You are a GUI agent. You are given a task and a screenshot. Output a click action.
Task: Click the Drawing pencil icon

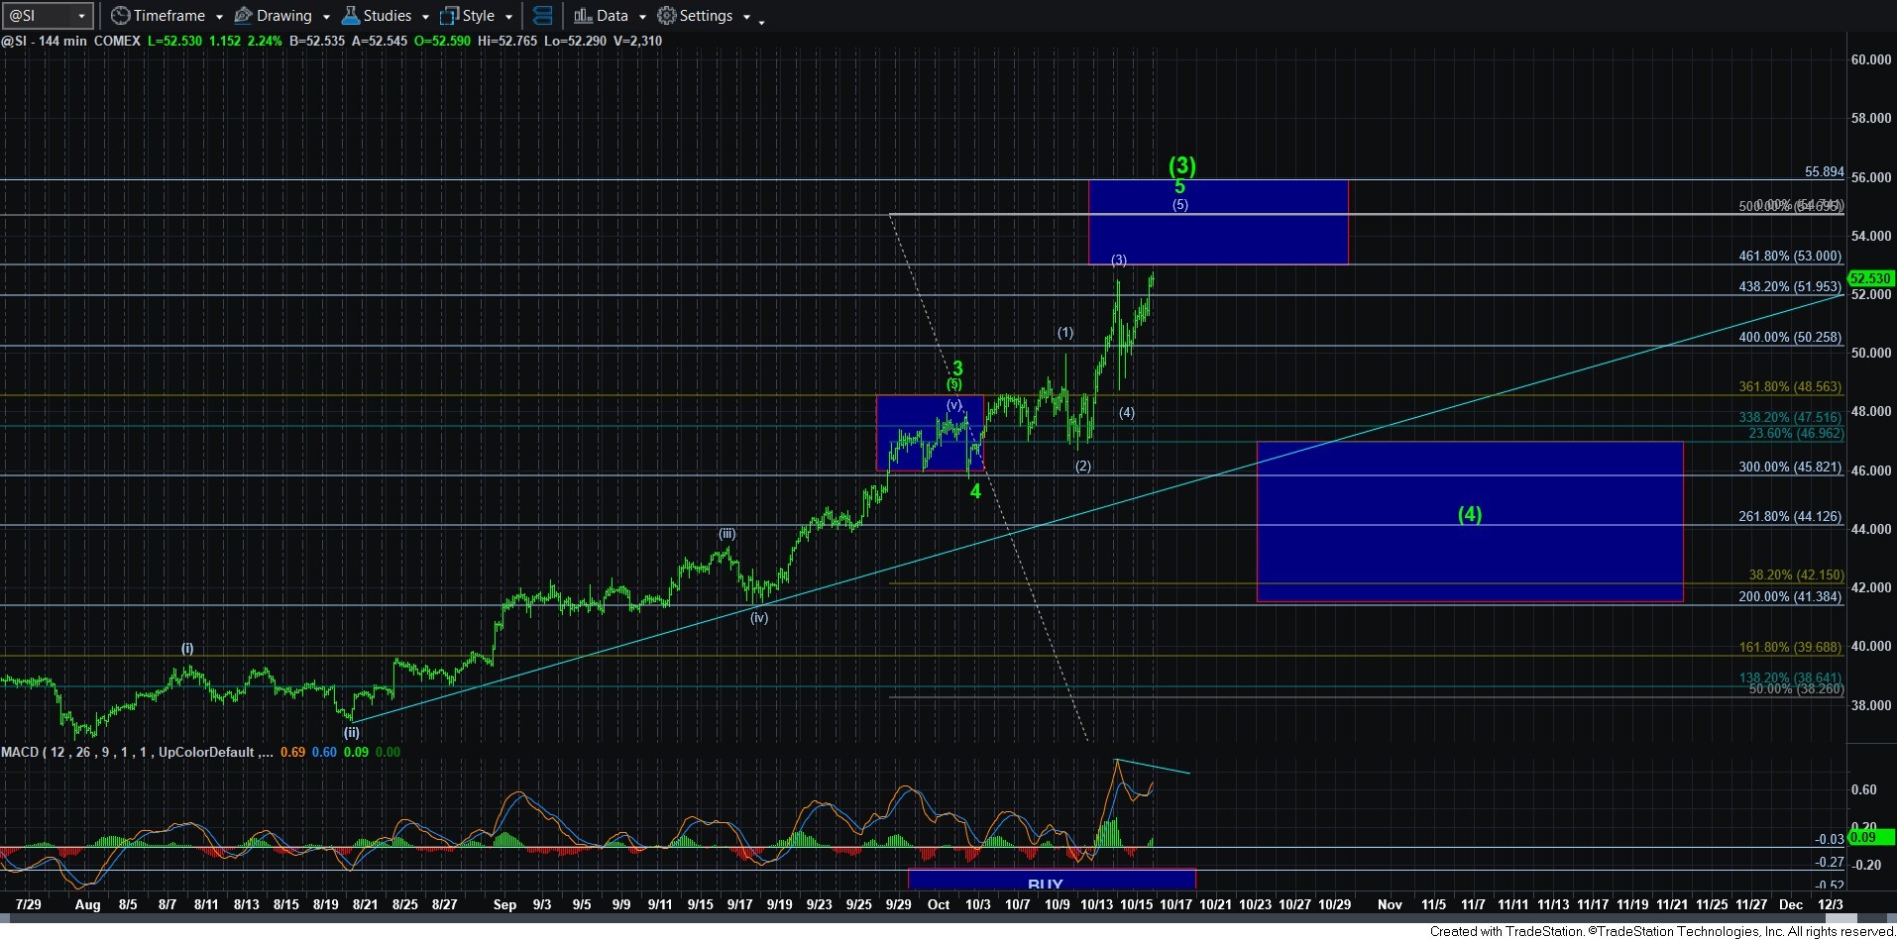click(x=243, y=16)
